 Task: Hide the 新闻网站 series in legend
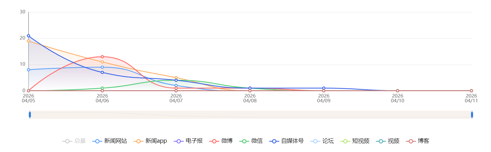tap(110, 141)
